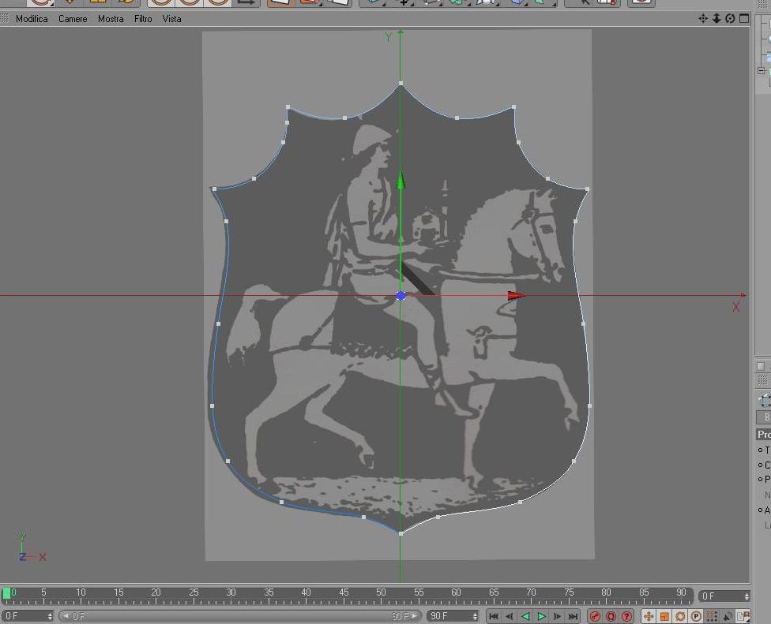Toggle the active view maximize icon
Viewport: 771px width, 624px height.
pyautogui.click(x=744, y=19)
